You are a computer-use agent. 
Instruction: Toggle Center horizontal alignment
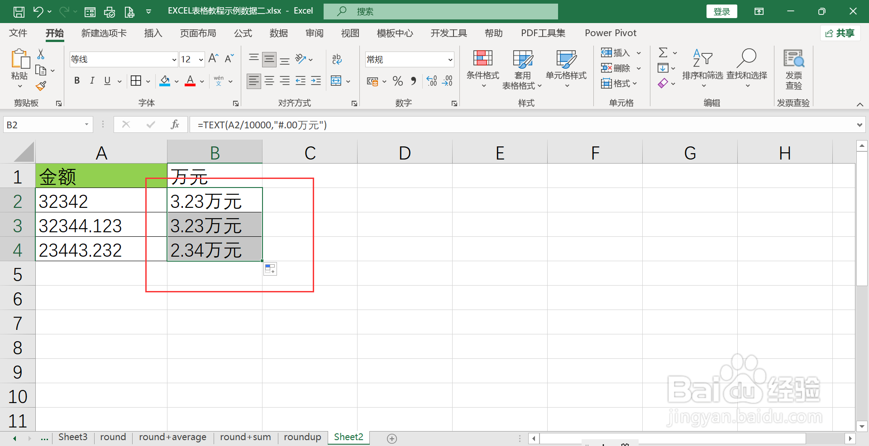point(269,81)
